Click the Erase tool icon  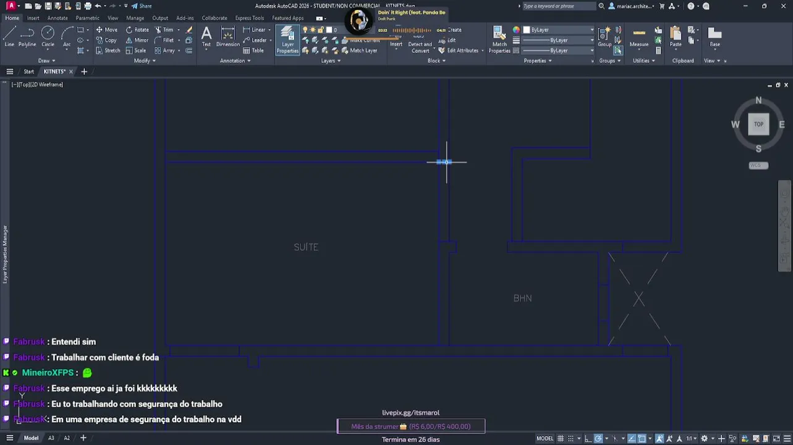pyautogui.click(x=190, y=30)
